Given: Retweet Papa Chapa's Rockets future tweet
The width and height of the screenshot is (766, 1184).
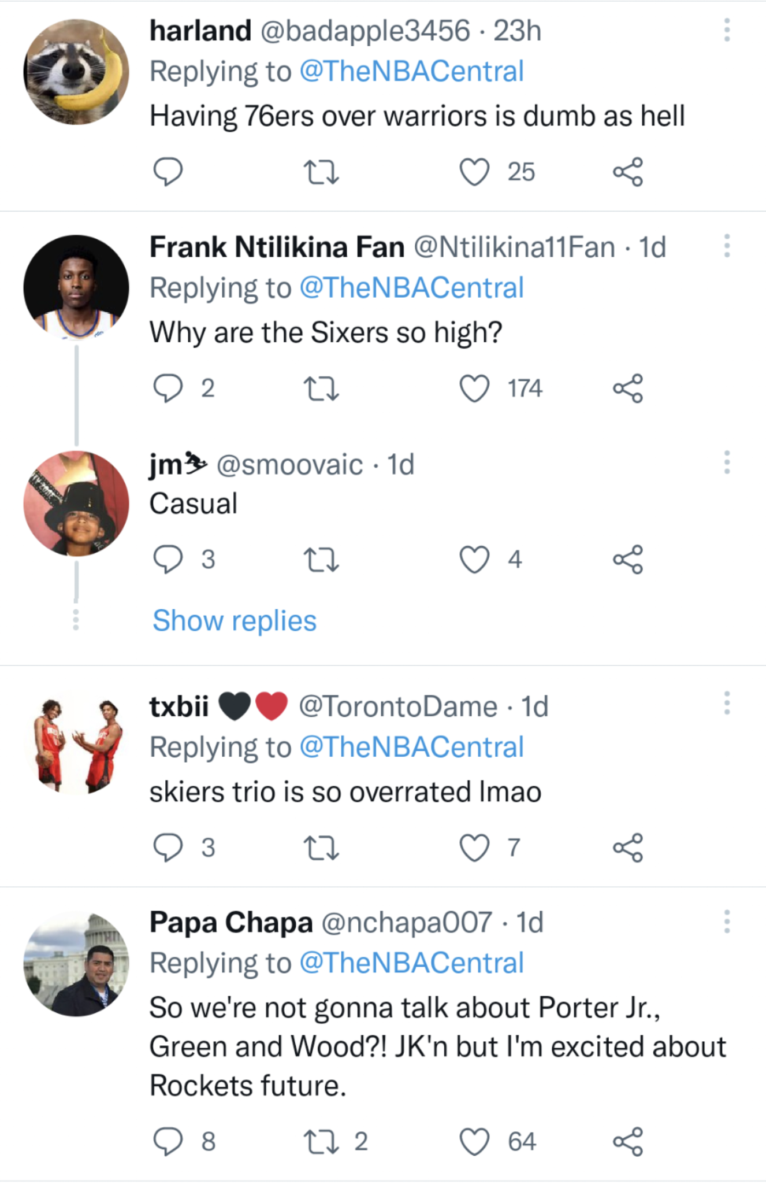Looking at the screenshot, I should pyautogui.click(x=321, y=1141).
